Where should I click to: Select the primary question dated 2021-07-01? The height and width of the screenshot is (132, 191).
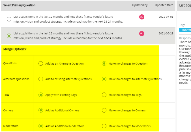click(9, 19)
